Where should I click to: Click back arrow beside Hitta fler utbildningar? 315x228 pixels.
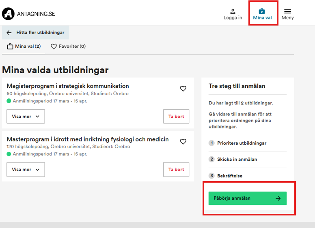(x=9, y=33)
